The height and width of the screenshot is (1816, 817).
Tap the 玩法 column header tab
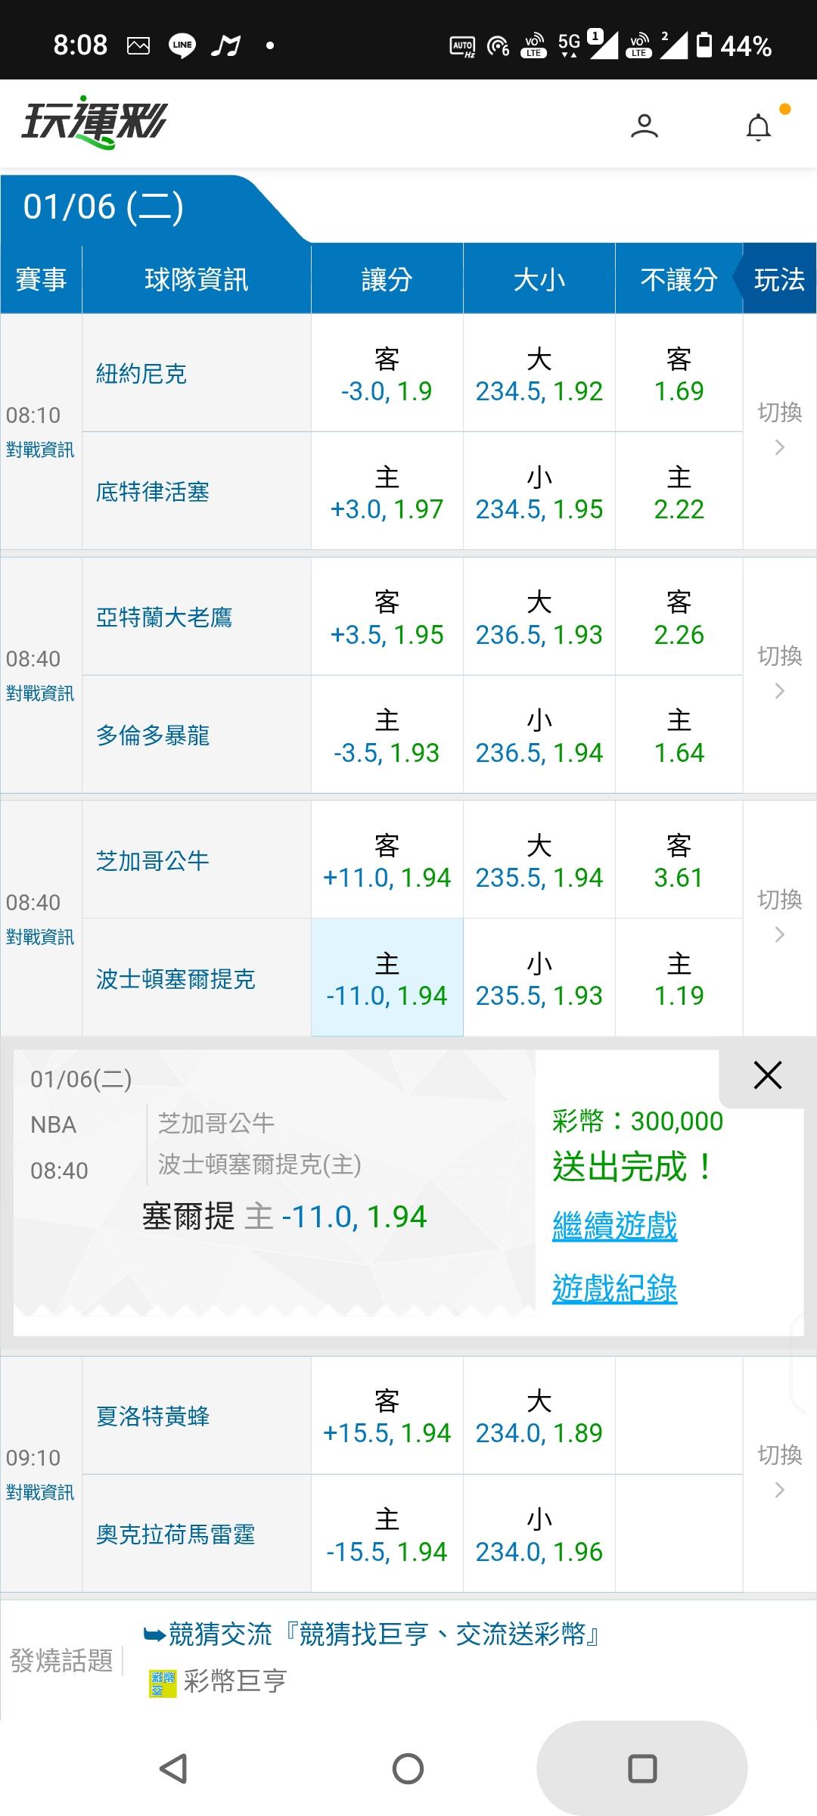779,280
